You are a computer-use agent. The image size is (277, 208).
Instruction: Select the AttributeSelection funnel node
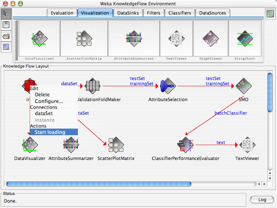[x=168, y=86]
